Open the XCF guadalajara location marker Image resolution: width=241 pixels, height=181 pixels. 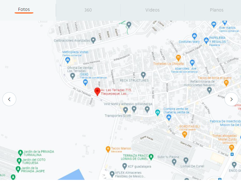[125, 166]
